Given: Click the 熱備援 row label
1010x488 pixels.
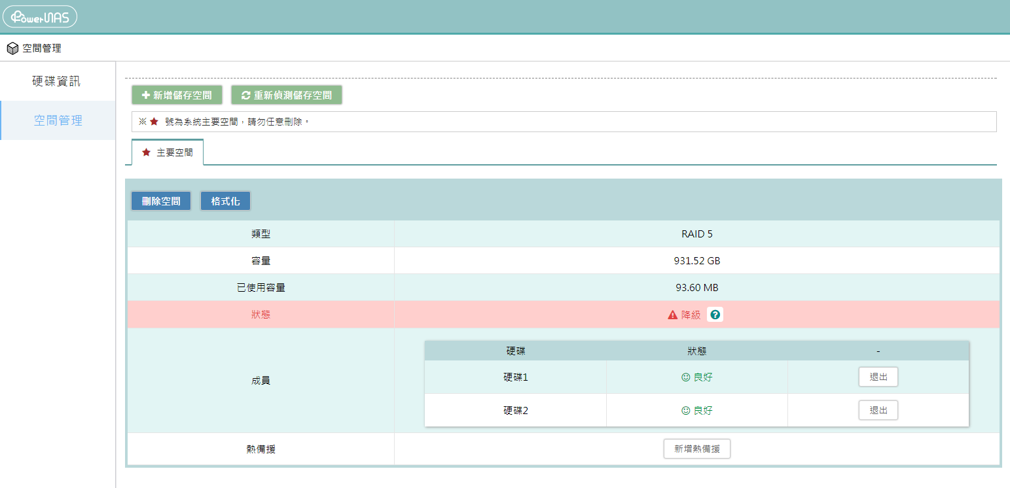Looking at the screenshot, I should 261,449.
